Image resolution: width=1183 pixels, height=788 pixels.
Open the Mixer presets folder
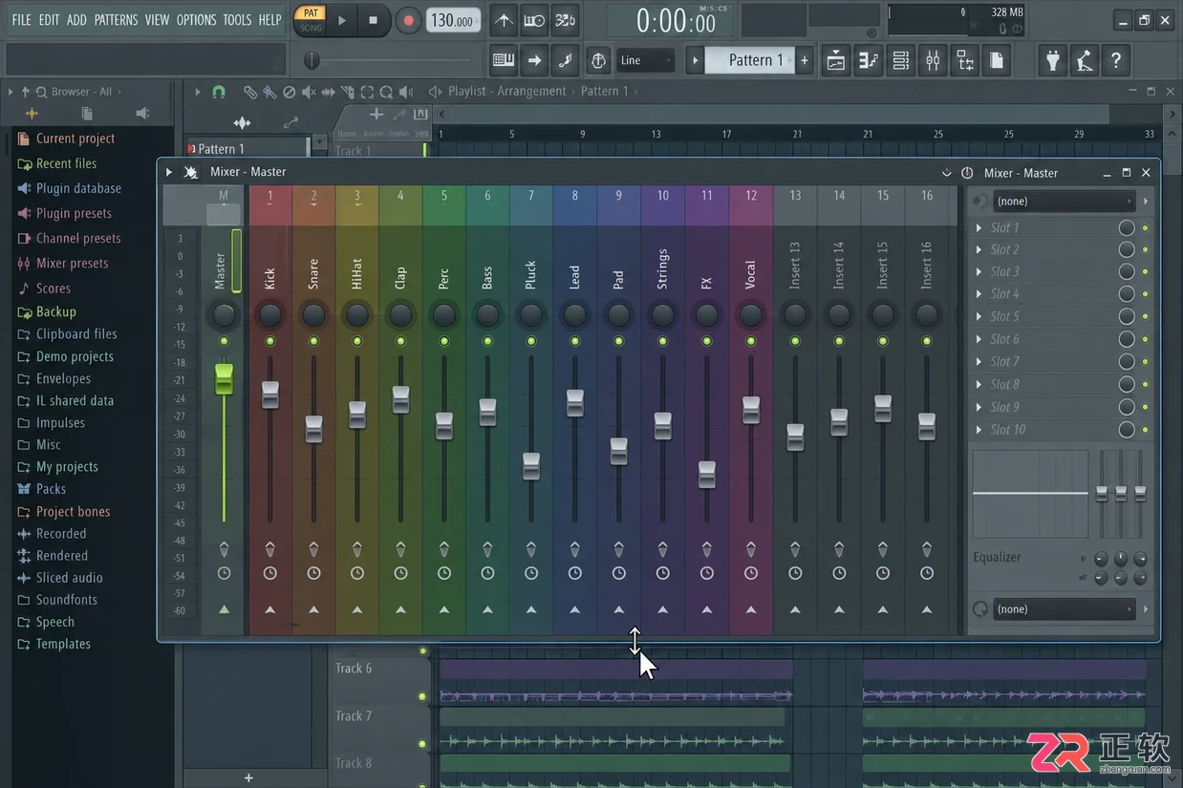point(72,263)
